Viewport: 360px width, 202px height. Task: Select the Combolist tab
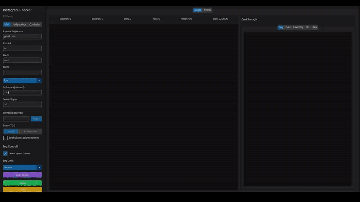[x=35, y=24]
